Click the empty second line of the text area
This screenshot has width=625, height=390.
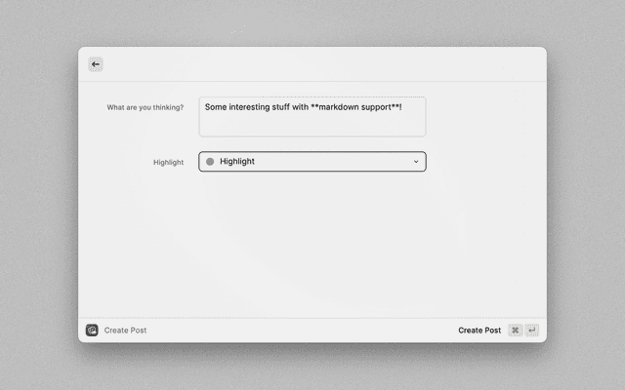tap(312, 125)
